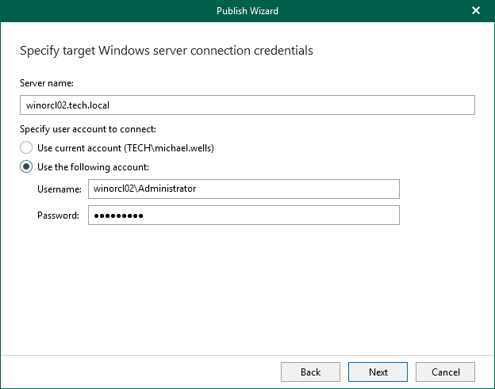Focus the Username input field
Image resolution: width=495 pixels, height=389 pixels.
(x=244, y=189)
